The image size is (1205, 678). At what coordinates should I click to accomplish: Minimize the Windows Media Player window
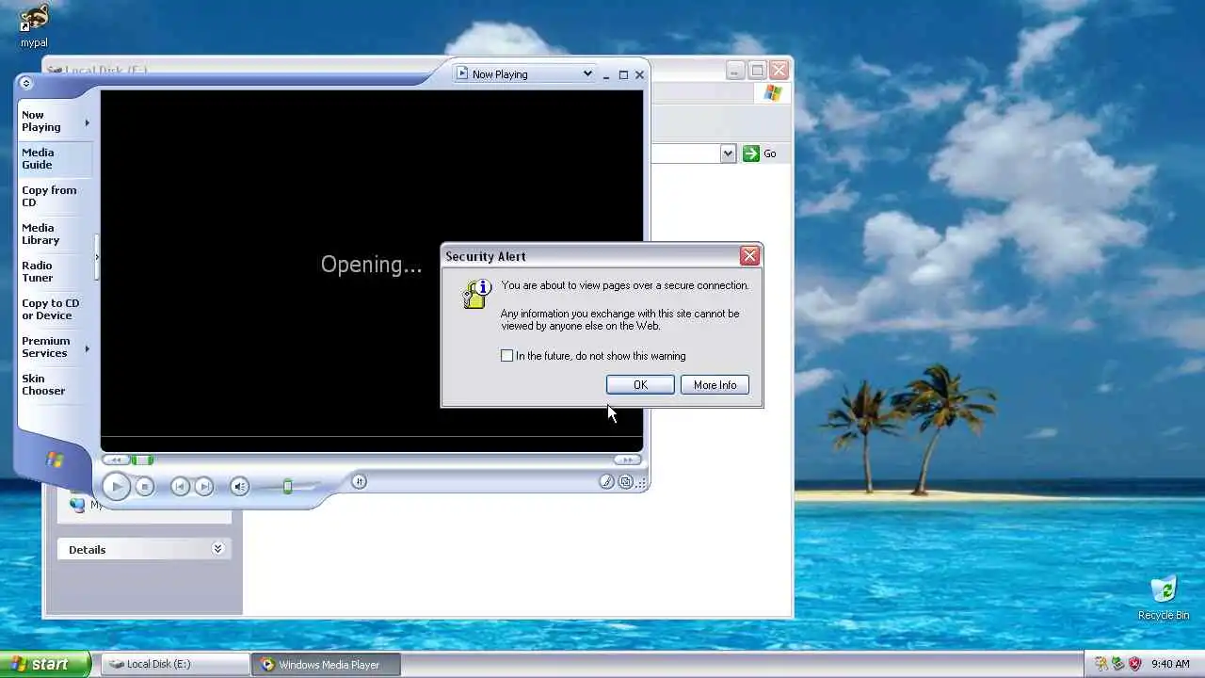coord(607,74)
